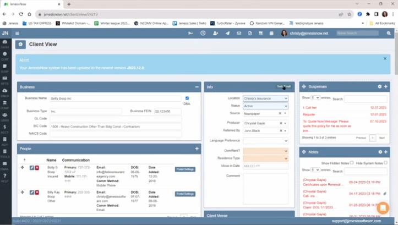Toggle the hamburger menu in header

[x=17, y=33]
